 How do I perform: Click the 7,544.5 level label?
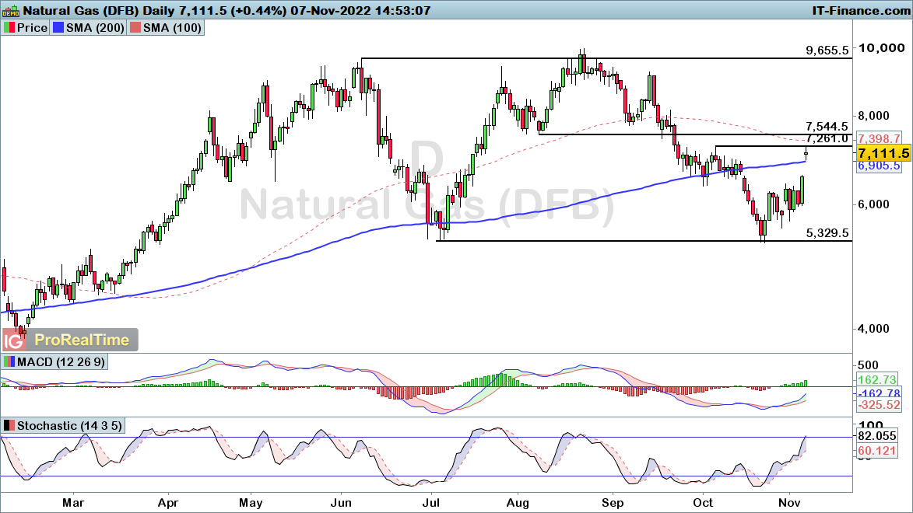(827, 127)
